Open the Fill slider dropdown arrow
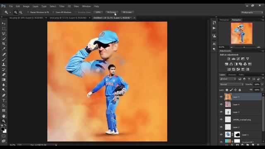The width and height of the screenshot is (265, 149). tap(262, 90)
